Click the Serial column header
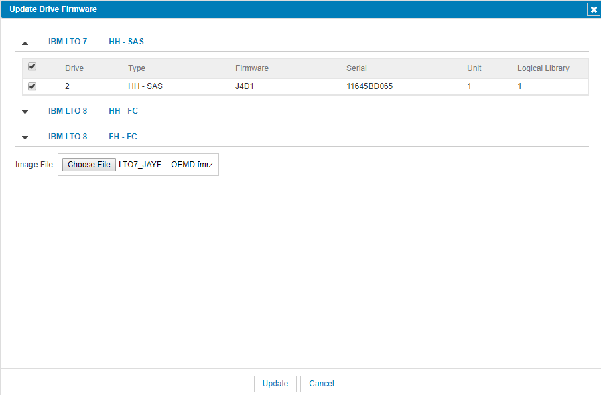601x395 pixels. click(356, 68)
